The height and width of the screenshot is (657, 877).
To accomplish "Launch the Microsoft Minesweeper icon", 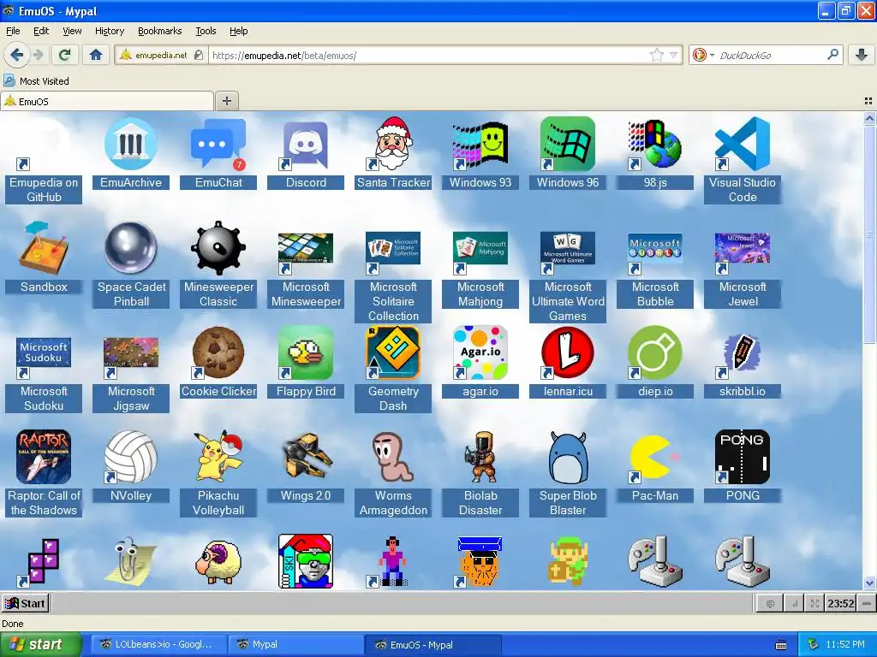I will (306, 253).
